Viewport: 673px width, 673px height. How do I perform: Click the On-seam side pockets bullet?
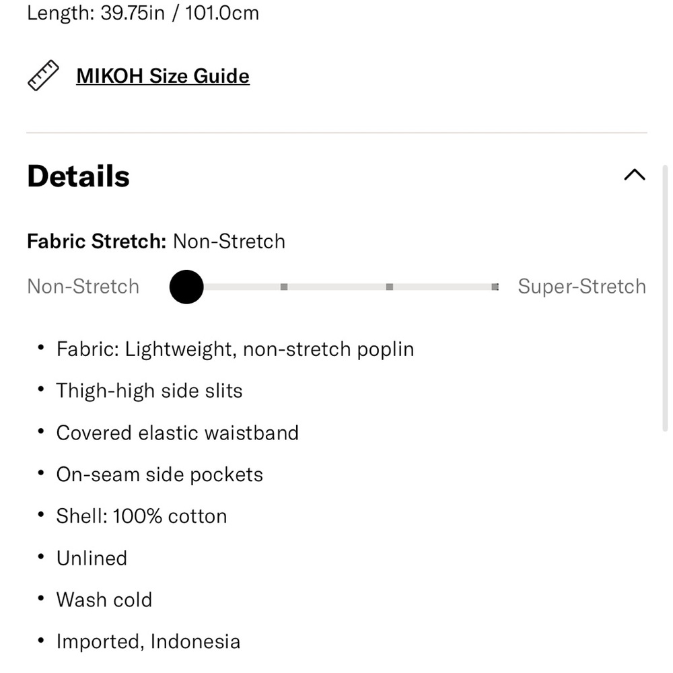tap(160, 474)
